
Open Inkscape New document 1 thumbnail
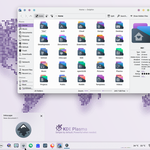[x=23, y=130]
